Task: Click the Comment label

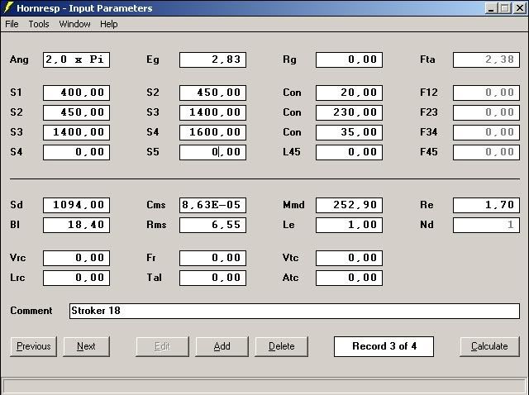Action: tap(31, 311)
